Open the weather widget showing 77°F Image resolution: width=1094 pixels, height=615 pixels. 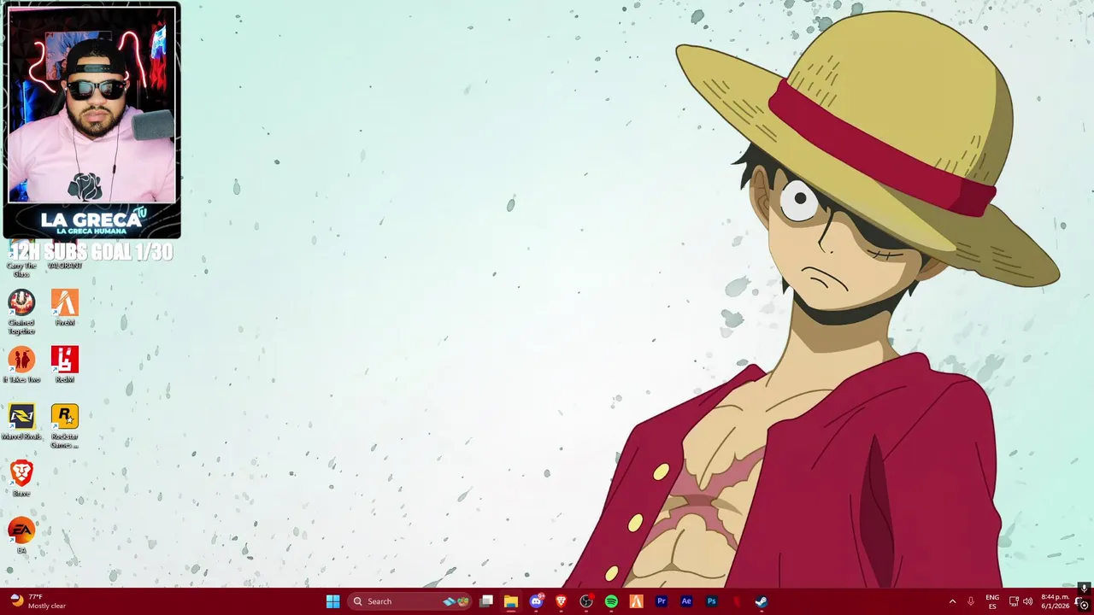click(x=38, y=601)
